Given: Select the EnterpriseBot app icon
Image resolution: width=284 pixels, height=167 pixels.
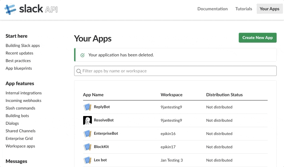Looking at the screenshot, I should pyautogui.click(x=87, y=133).
